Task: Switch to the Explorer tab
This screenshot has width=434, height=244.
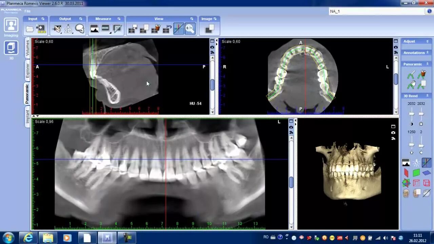Action: coord(27,70)
